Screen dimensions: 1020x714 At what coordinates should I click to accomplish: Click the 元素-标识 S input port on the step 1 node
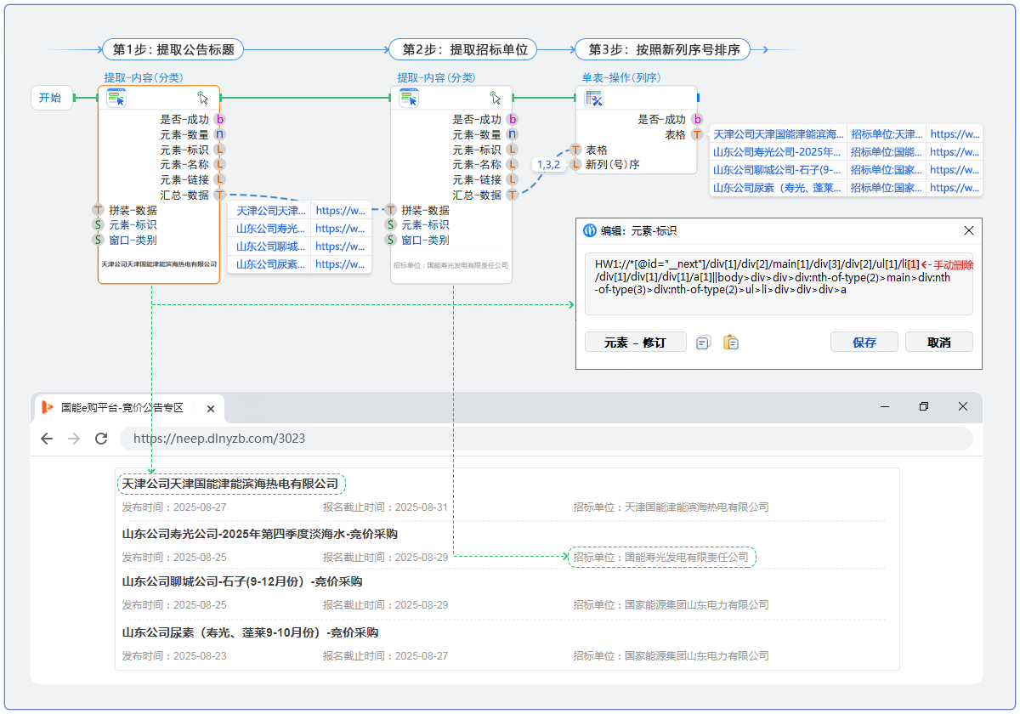click(98, 224)
